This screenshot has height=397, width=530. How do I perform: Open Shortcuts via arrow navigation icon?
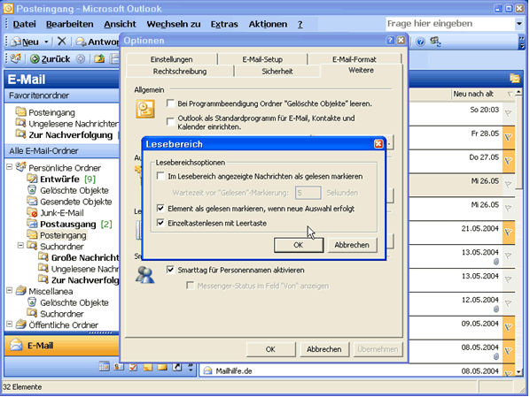point(176,366)
